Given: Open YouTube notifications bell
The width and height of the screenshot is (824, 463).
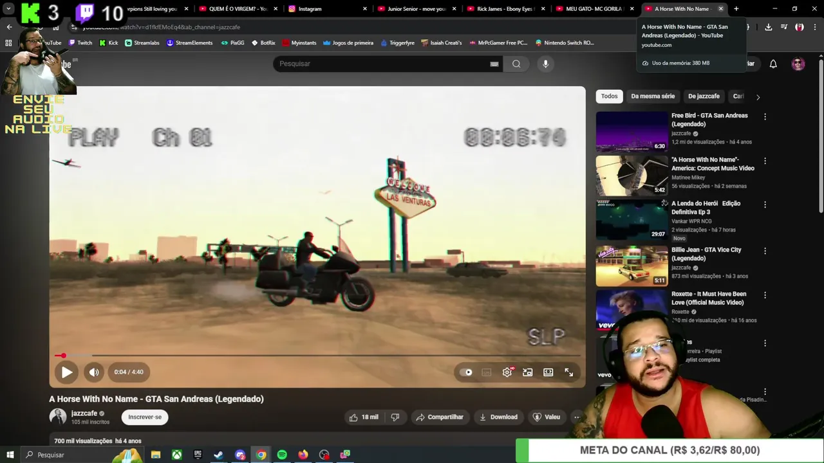Looking at the screenshot, I should (773, 64).
